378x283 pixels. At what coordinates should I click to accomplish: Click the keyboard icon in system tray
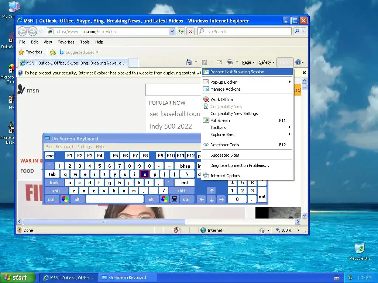pos(337,278)
